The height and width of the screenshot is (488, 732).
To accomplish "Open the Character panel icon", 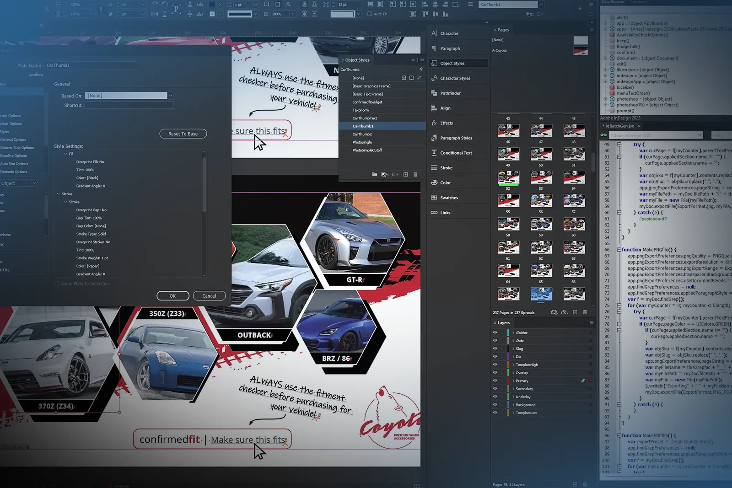I will point(434,33).
